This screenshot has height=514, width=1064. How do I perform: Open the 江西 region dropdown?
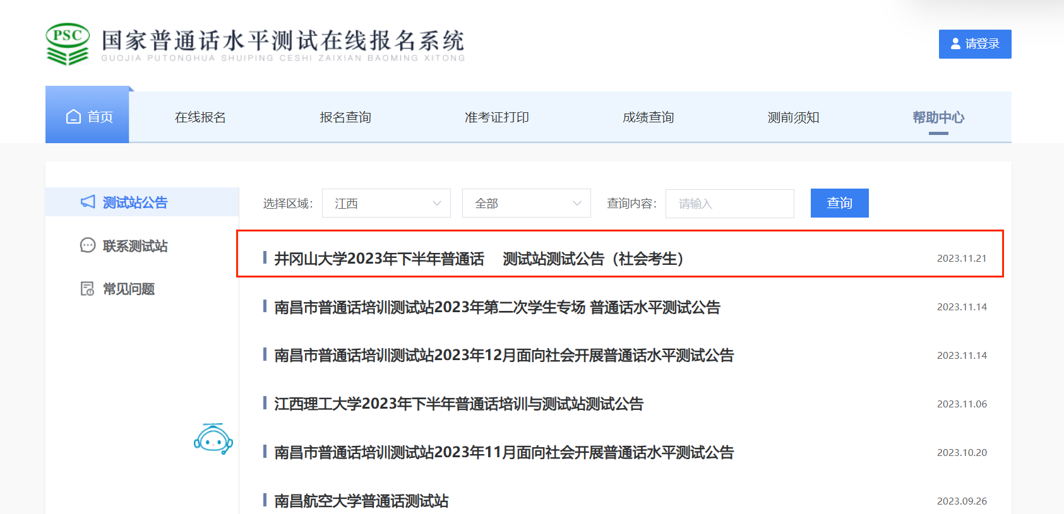pos(386,203)
